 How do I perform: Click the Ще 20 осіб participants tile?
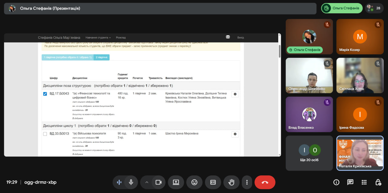click(x=309, y=153)
